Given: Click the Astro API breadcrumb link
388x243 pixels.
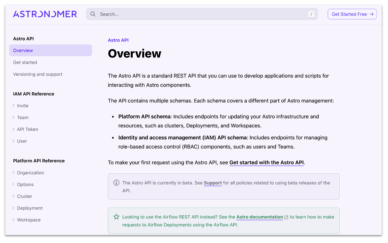Looking at the screenshot, I should coord(118,40).
